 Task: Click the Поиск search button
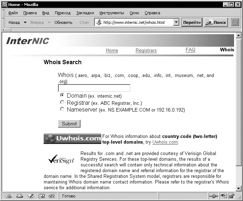[216, 22]
